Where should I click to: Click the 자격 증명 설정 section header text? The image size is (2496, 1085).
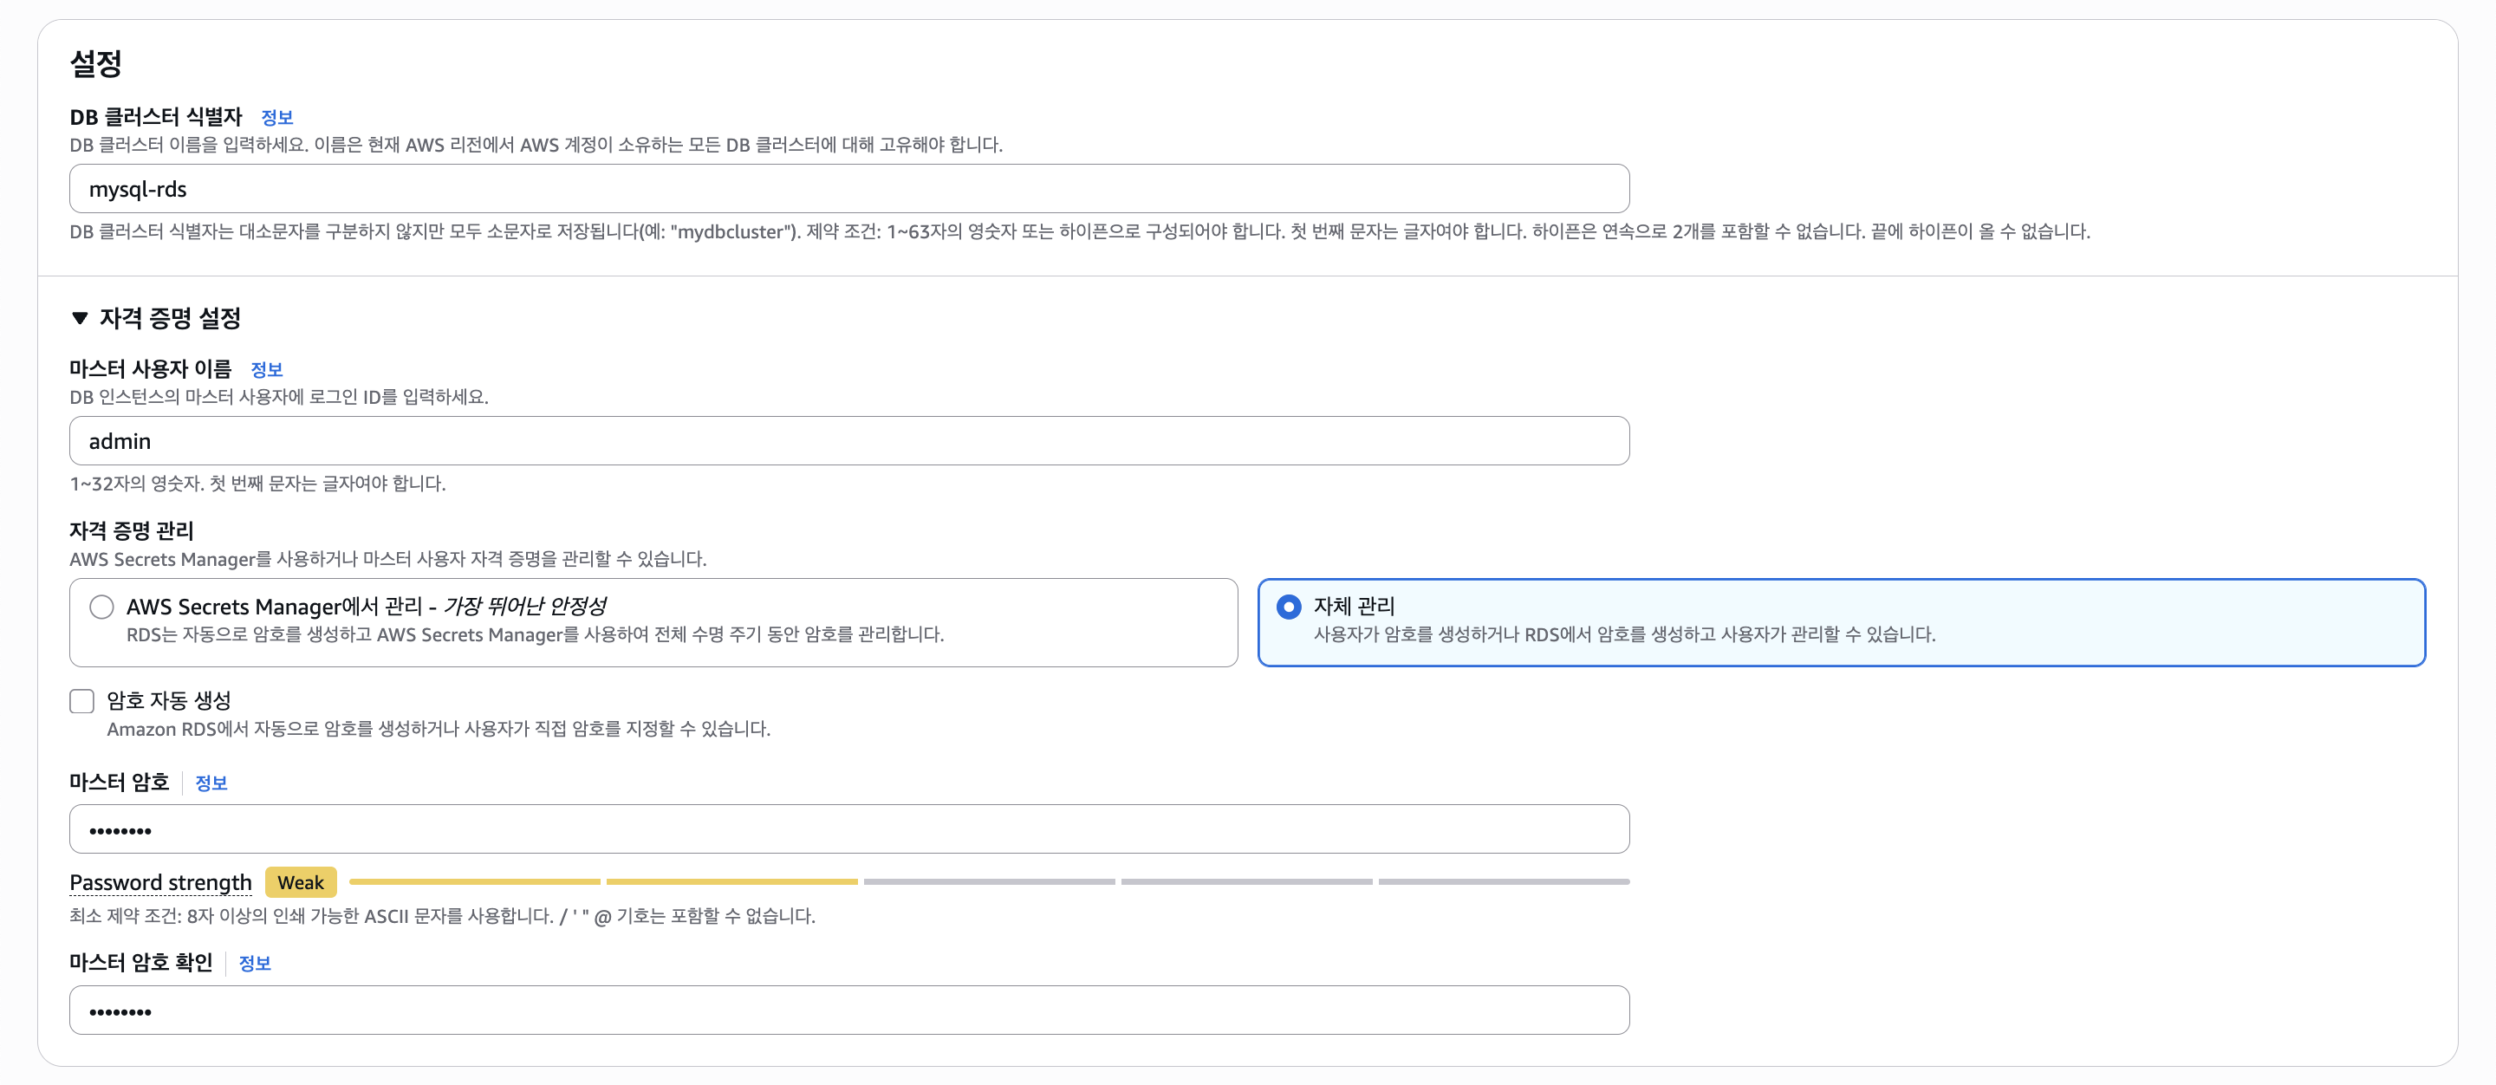[170, 318]
